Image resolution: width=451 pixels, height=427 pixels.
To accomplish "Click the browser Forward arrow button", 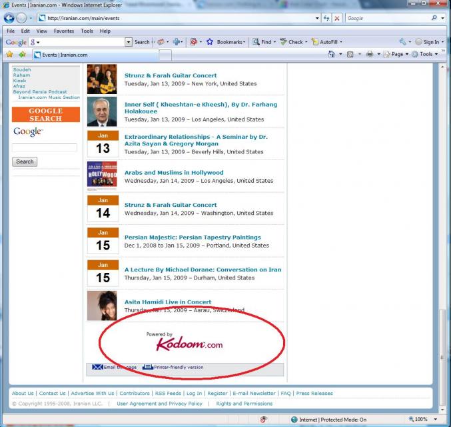I will click(x=21, y=18).
